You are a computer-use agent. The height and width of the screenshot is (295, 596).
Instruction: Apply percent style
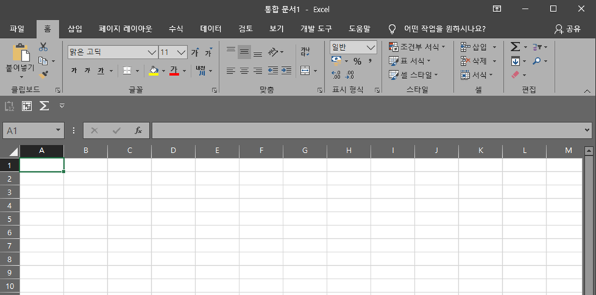click(357, 61)
